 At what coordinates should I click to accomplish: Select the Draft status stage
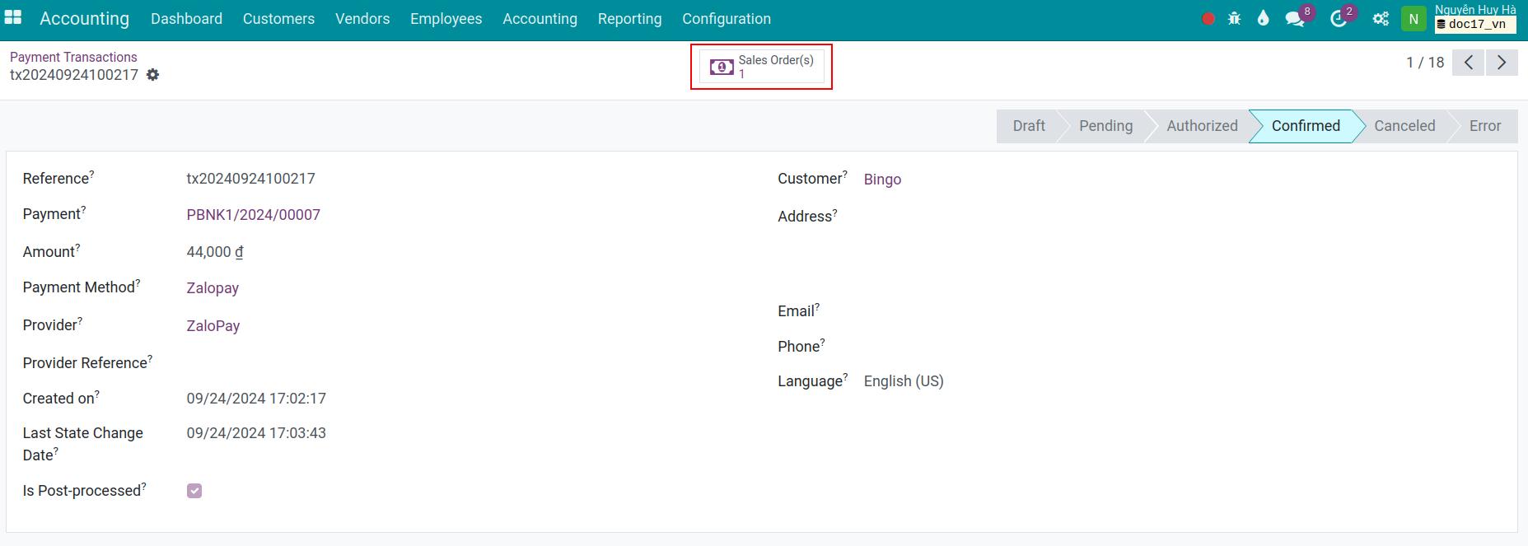point(1028,126)
